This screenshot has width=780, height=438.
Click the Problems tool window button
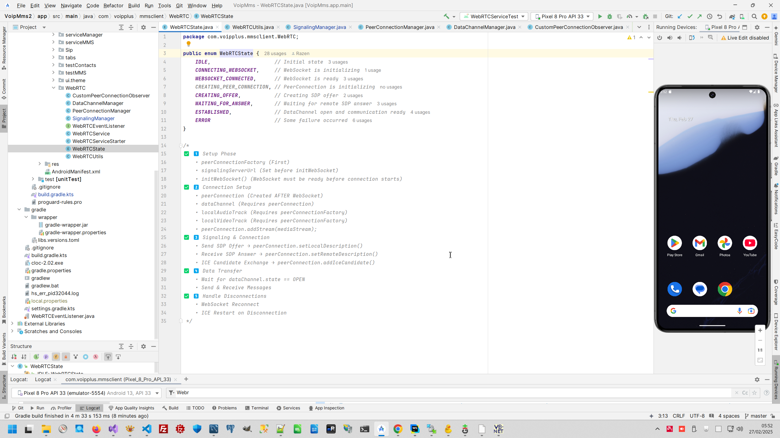[224, 408]
